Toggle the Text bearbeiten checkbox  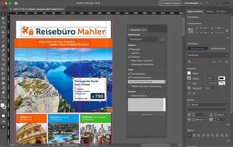click(129, 73)
